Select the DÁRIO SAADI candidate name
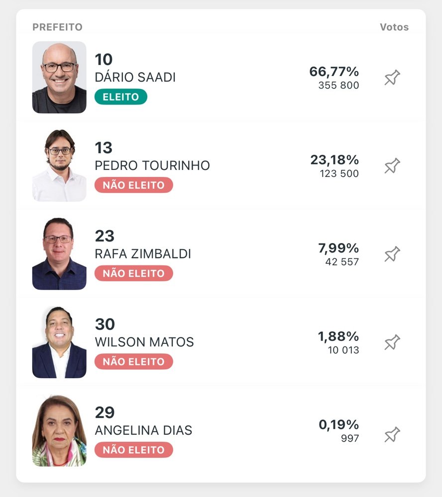The width and height of the screenshot is (442, 497). tap(135, 78)
